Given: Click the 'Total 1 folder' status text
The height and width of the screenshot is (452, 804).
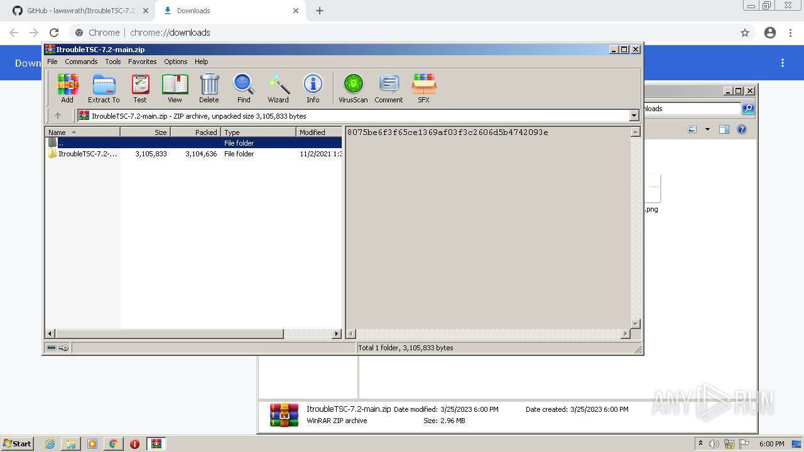Looking at the screenshot, I should pyautogui.click(x=406, y=348).
